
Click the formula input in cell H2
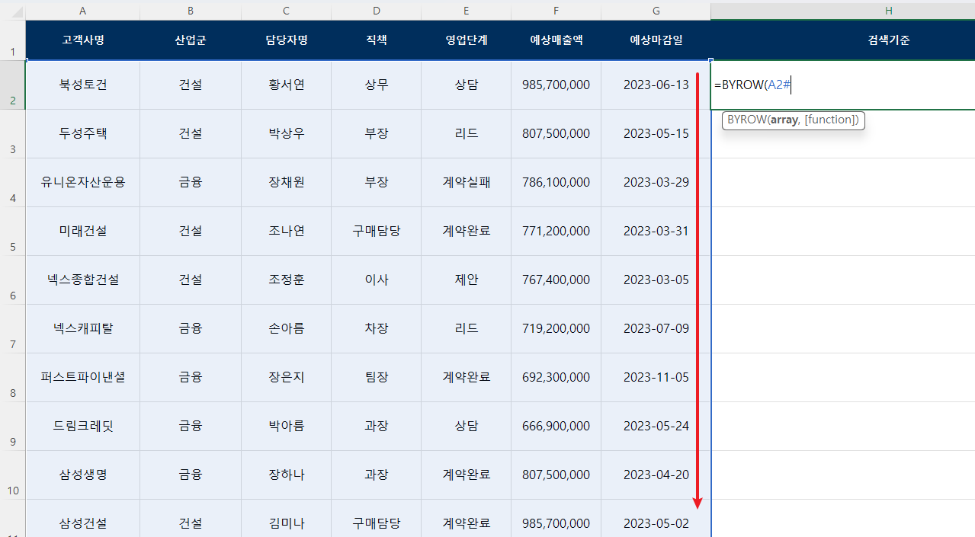(x=843, y=85)
